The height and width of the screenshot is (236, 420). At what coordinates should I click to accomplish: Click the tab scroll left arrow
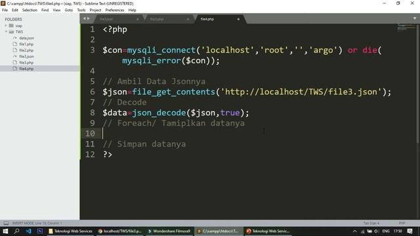point(85,18)
